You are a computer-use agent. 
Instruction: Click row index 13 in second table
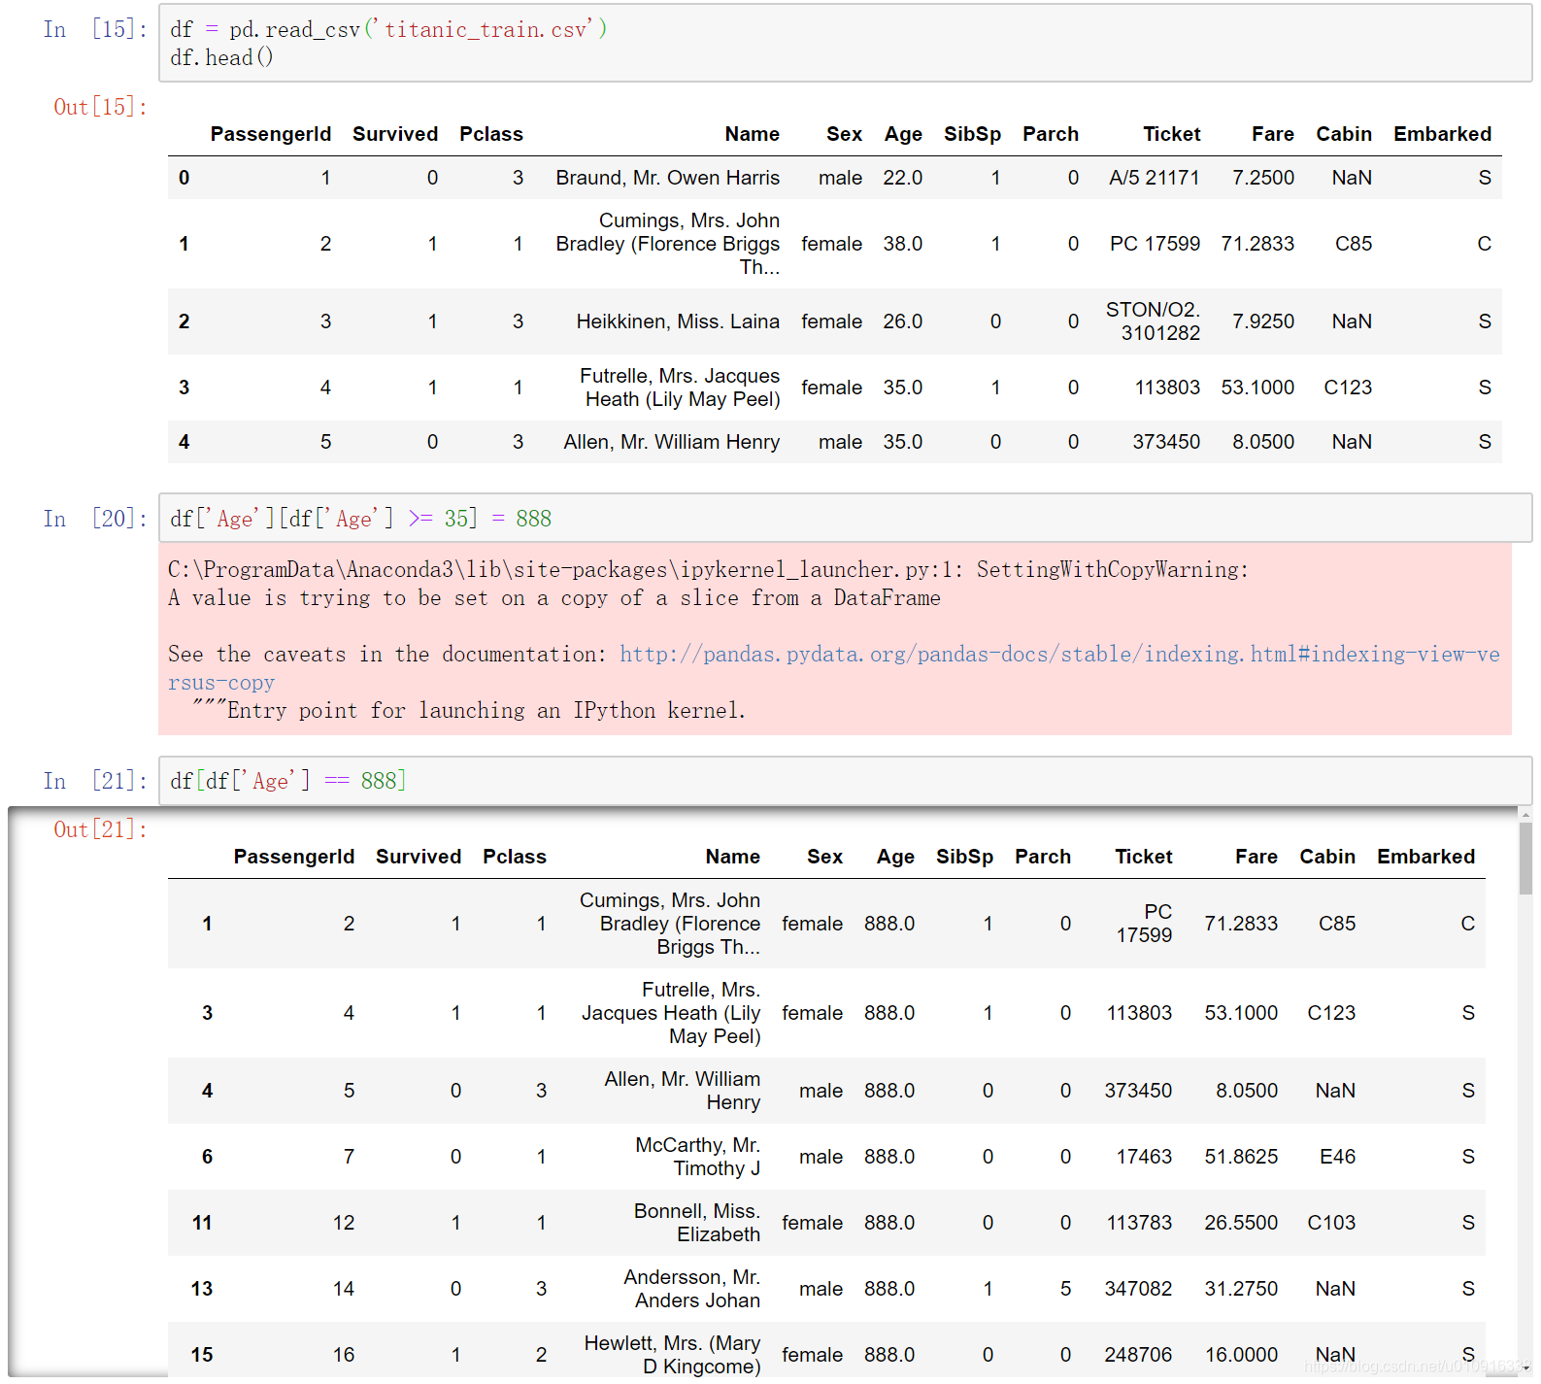click(x=202, y=1289)
